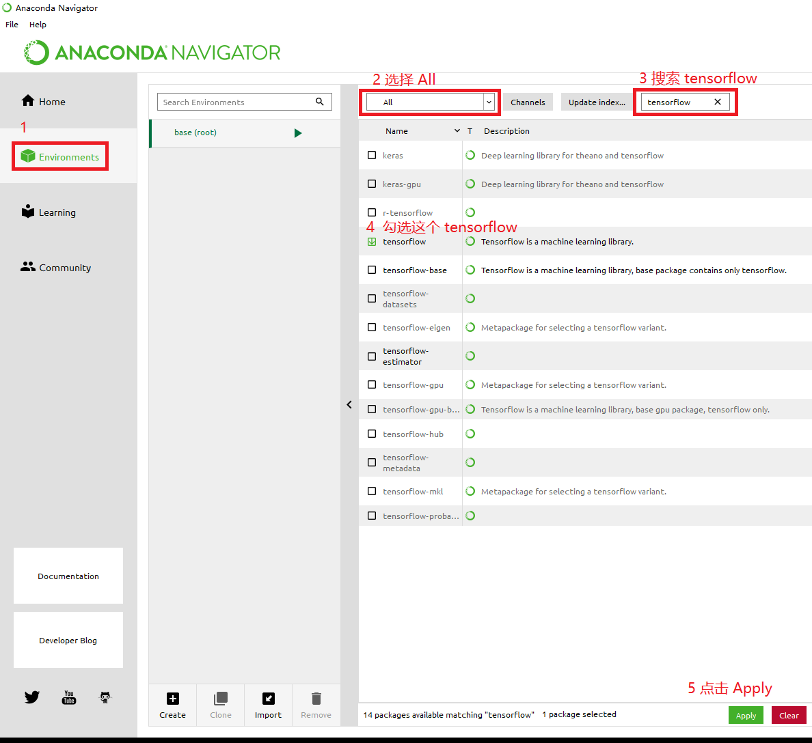Open the Help menu
The image size is (812, 743).
38,24
